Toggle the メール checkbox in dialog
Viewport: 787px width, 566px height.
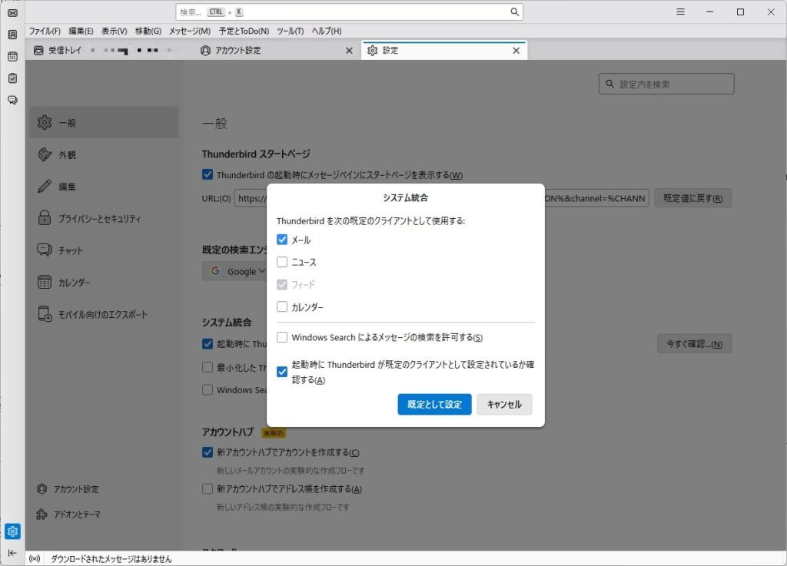click(282, 240)
